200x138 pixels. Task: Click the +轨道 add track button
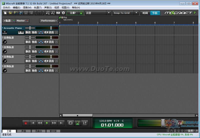9,21
